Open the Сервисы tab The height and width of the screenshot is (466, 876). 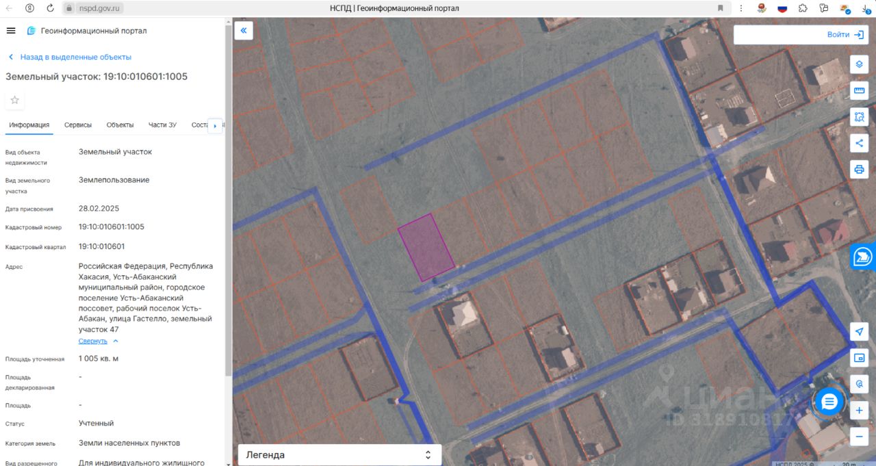coord(78,125)
